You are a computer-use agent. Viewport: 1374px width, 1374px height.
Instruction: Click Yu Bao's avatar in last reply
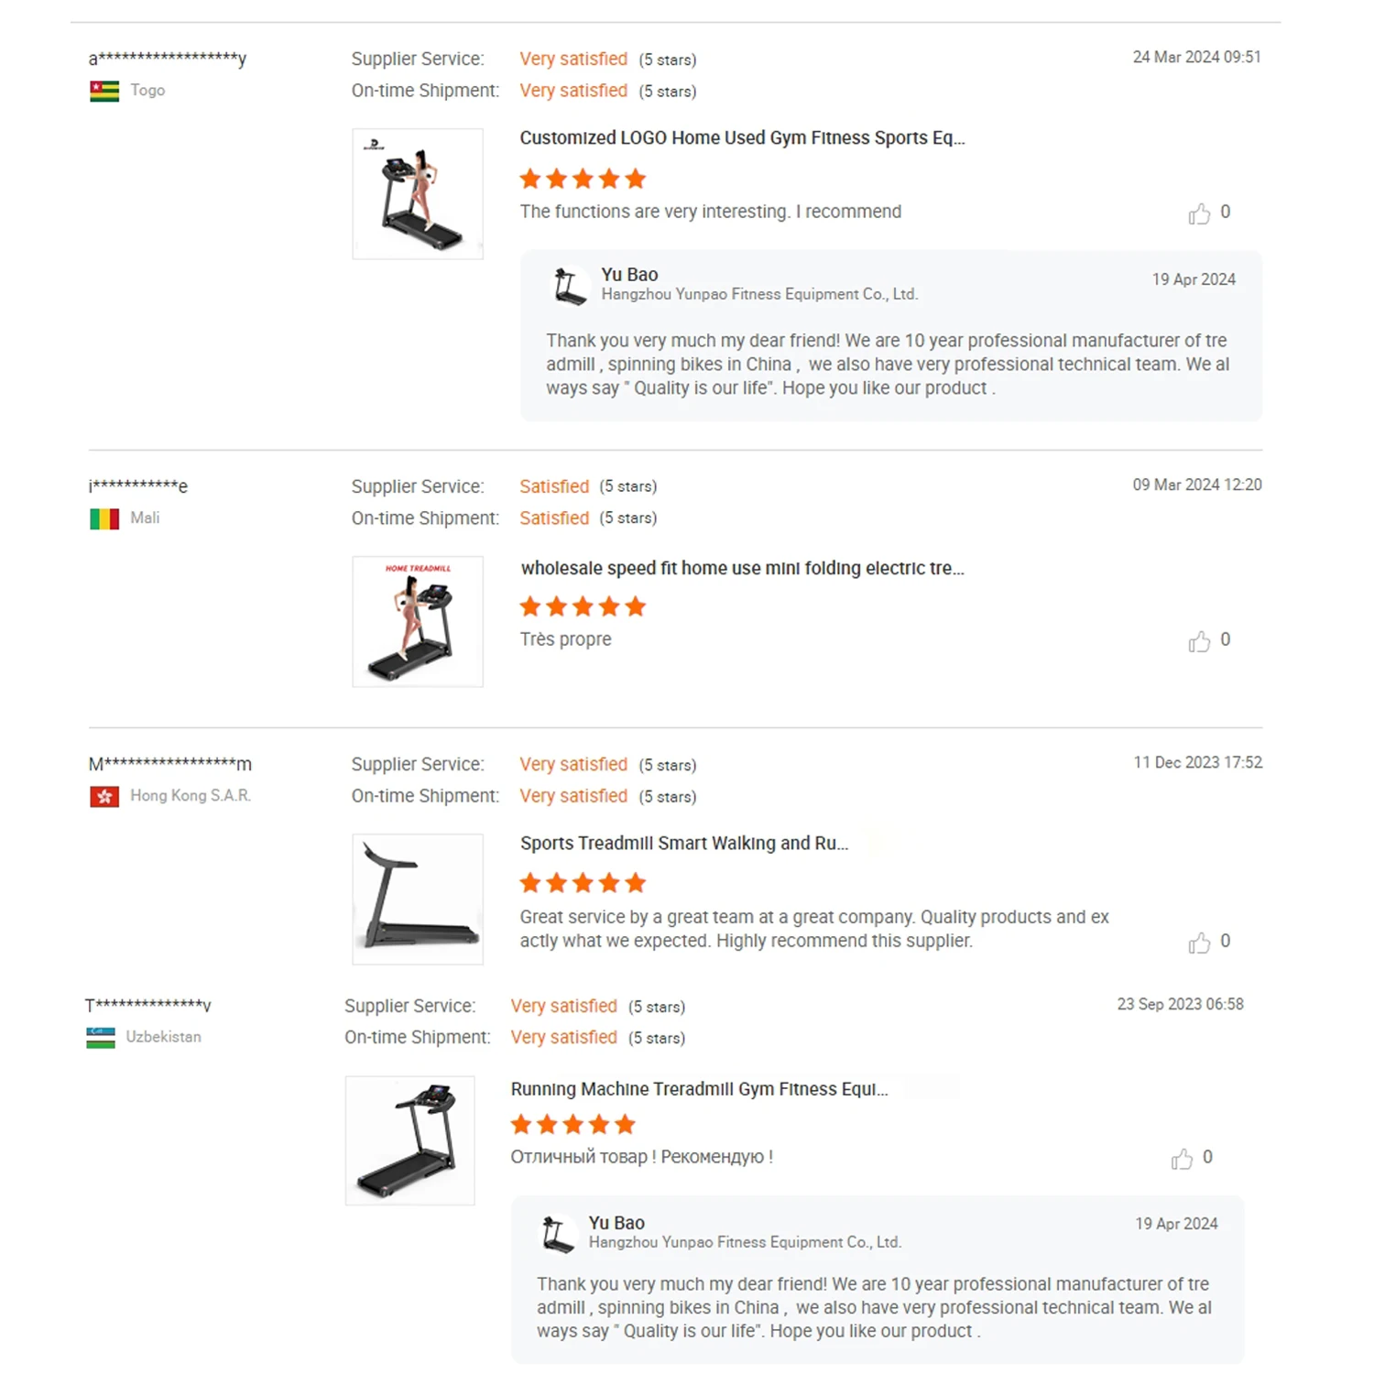[558, 1234]
